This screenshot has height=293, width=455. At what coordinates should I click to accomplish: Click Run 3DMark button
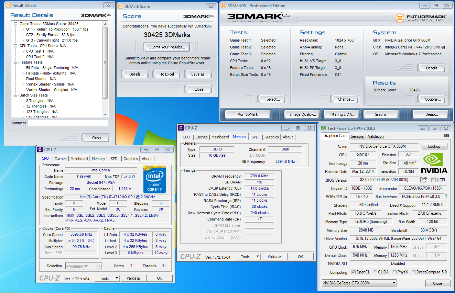[x=248, y=114]
